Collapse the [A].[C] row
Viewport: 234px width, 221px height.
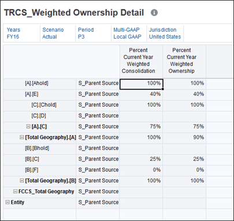[x=28, y=126]
